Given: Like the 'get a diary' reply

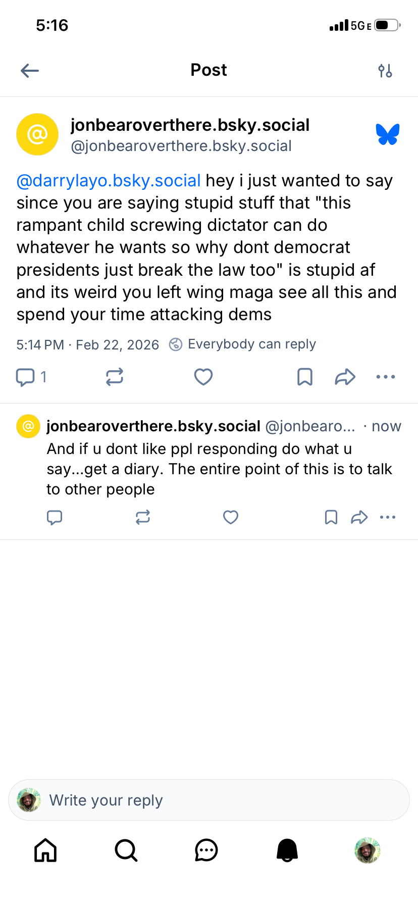Looking at the screenshot, I should coord(231,517).
